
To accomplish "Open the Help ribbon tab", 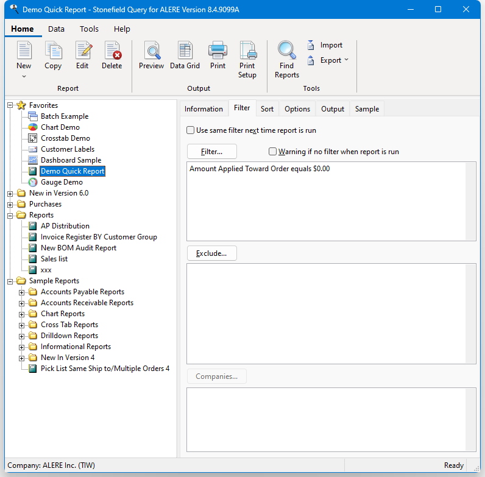I will [122, 29].
